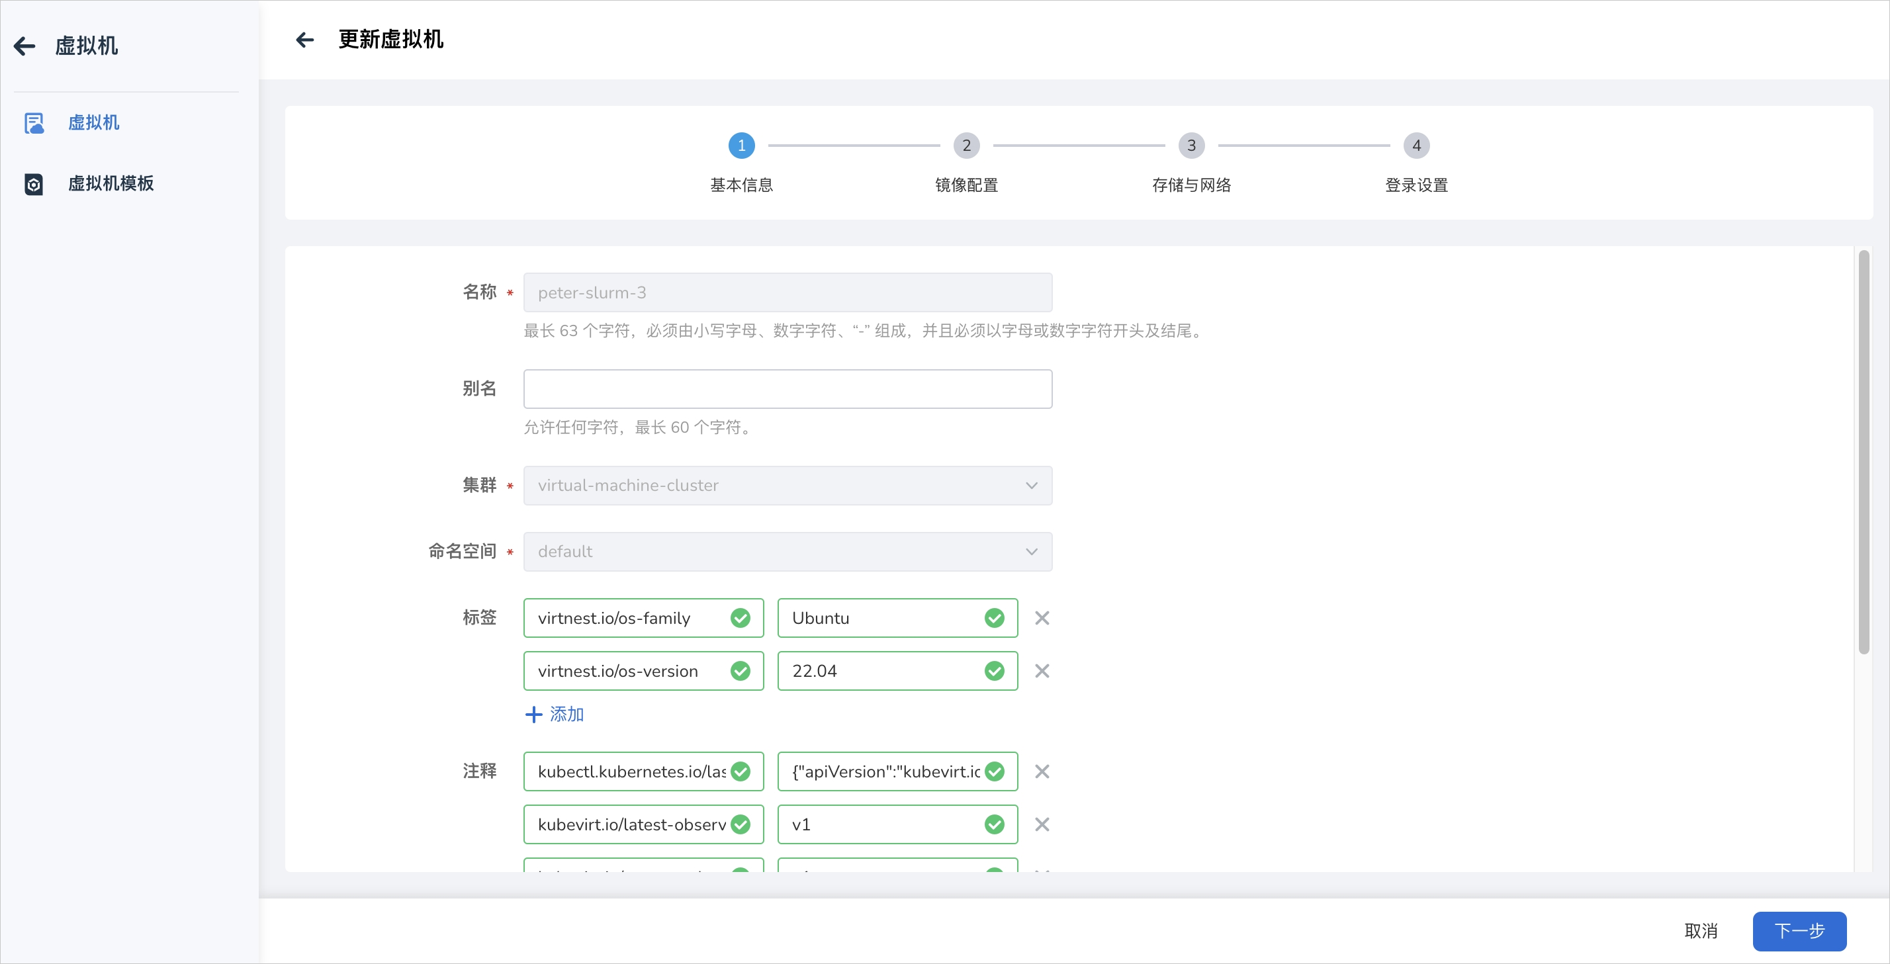Open the 虚拟机模板 sidebar menu item
This screenshot has width=1890, height=964.
[111, 183]
